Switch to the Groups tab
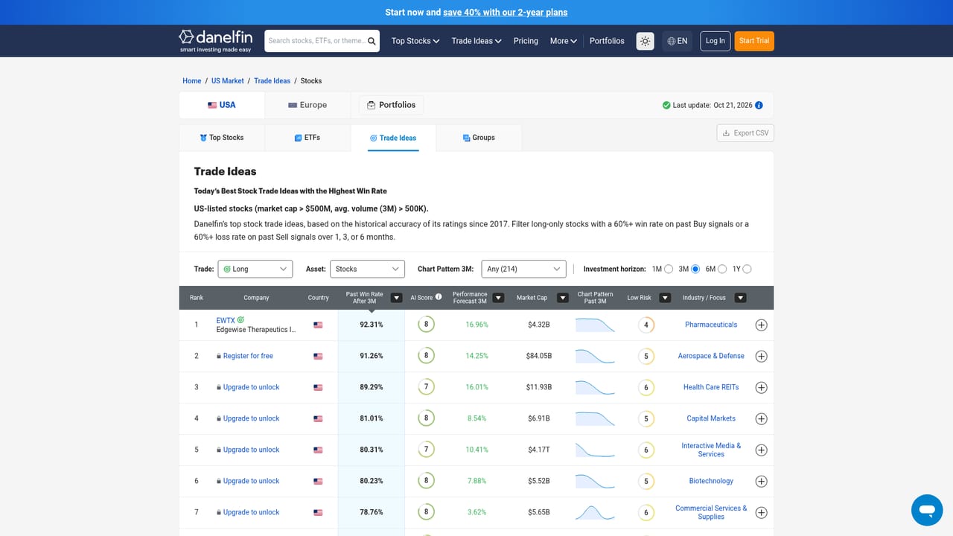Viewport: 953px width, 536px height. (x=479, y=138)
